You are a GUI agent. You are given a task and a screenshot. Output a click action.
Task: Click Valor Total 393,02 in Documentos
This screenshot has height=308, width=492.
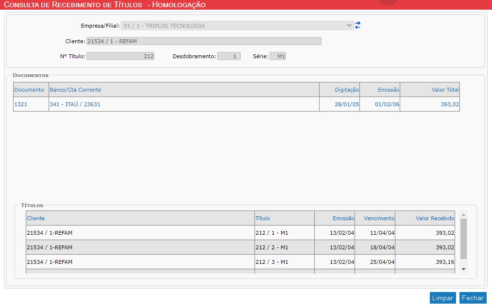pos(450,104)
